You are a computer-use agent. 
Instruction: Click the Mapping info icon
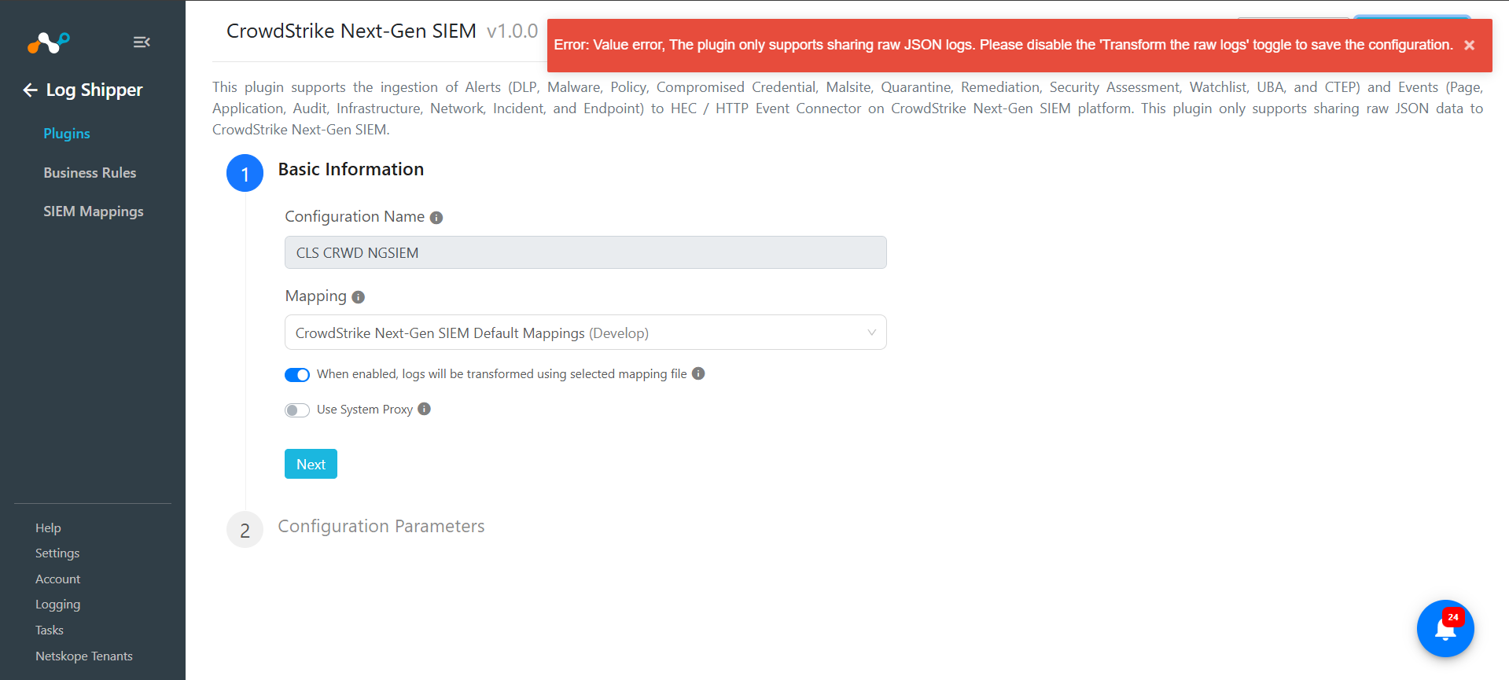pyautogui.click(x=359, y=297)
